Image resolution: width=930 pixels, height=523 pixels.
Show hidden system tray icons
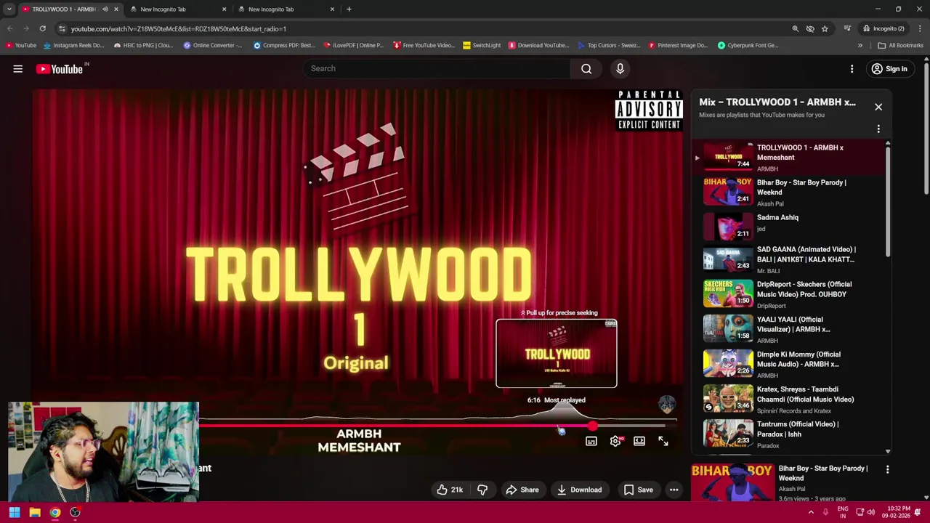tap(811, 512)
